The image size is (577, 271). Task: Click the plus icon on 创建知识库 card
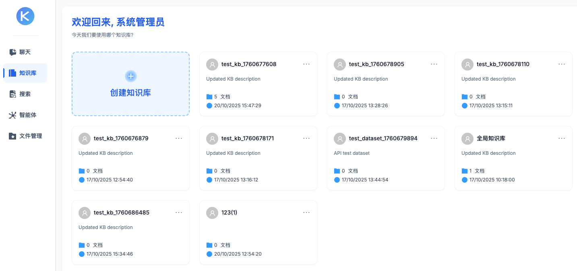(131, 76)
